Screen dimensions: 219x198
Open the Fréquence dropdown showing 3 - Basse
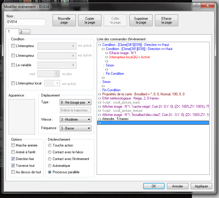76,128
